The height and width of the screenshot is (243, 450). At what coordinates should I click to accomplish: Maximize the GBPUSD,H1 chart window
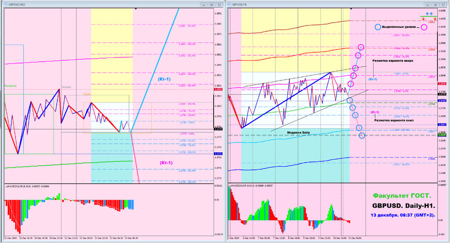click(x=435, y=4)
